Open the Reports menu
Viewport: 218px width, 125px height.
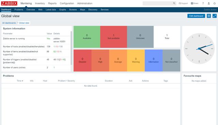point(52,3)
